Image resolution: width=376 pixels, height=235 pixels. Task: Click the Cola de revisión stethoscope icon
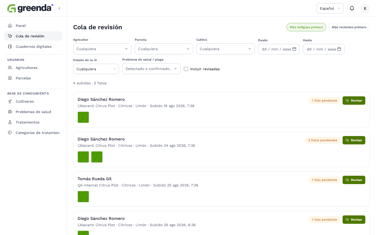click(10, 36)
